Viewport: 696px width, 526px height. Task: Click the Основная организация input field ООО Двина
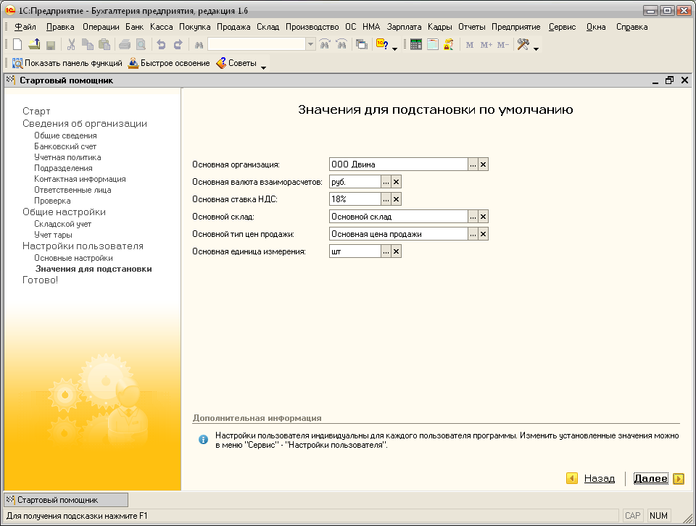tap(399, 164)
